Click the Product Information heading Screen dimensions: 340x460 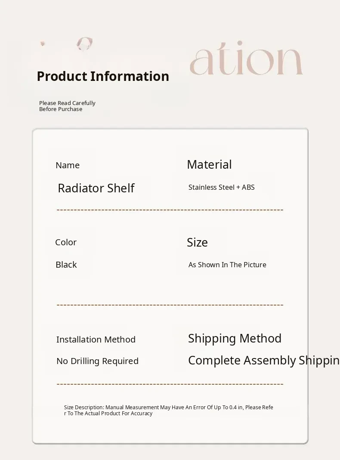pyautogui.click(x=103, y=76)
